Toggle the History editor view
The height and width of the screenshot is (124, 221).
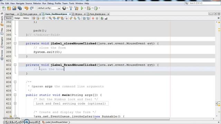coord(26,18)
